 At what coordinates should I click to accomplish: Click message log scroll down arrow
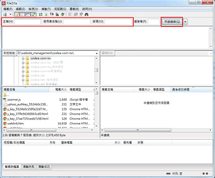tap(211, 46)
